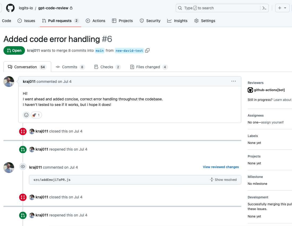
Task: Click the green Open status badge
Action: (14, 50)
